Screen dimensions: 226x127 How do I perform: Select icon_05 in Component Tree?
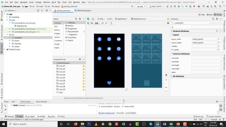(62, 78)
